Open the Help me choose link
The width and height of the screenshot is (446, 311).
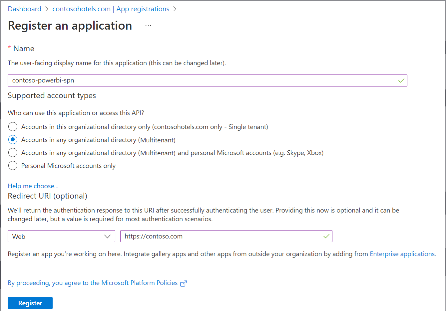coord(33,186)
